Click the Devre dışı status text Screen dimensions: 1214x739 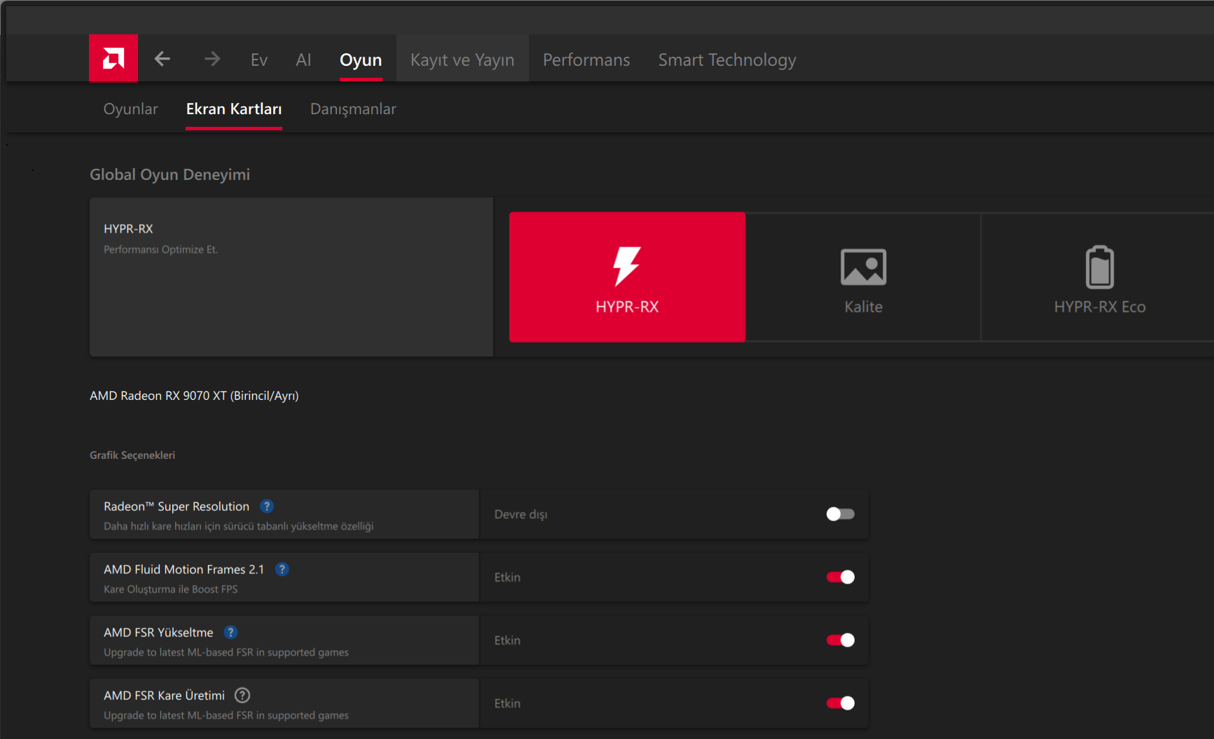tap(520, 514)
